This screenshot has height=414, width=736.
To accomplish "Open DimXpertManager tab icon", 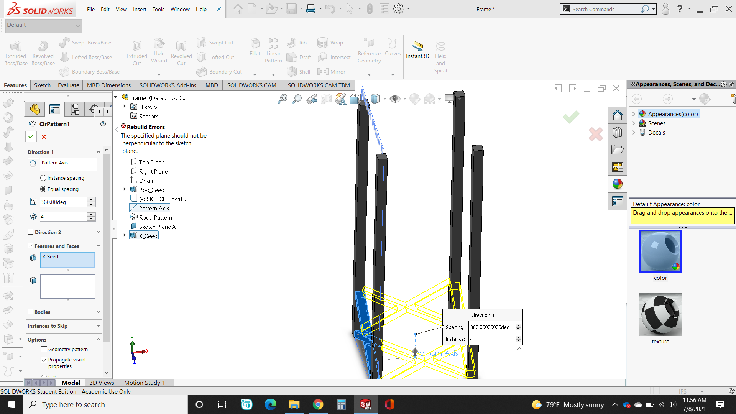I will click(93, 110).
